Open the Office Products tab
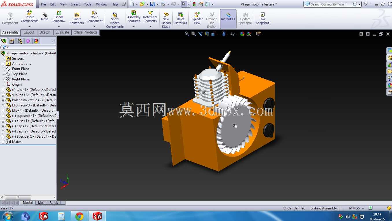This screenshot has height=221, width=392. (86, 32)
